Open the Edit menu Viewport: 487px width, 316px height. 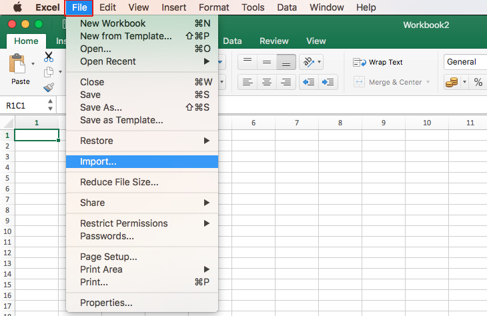point(107,7)
